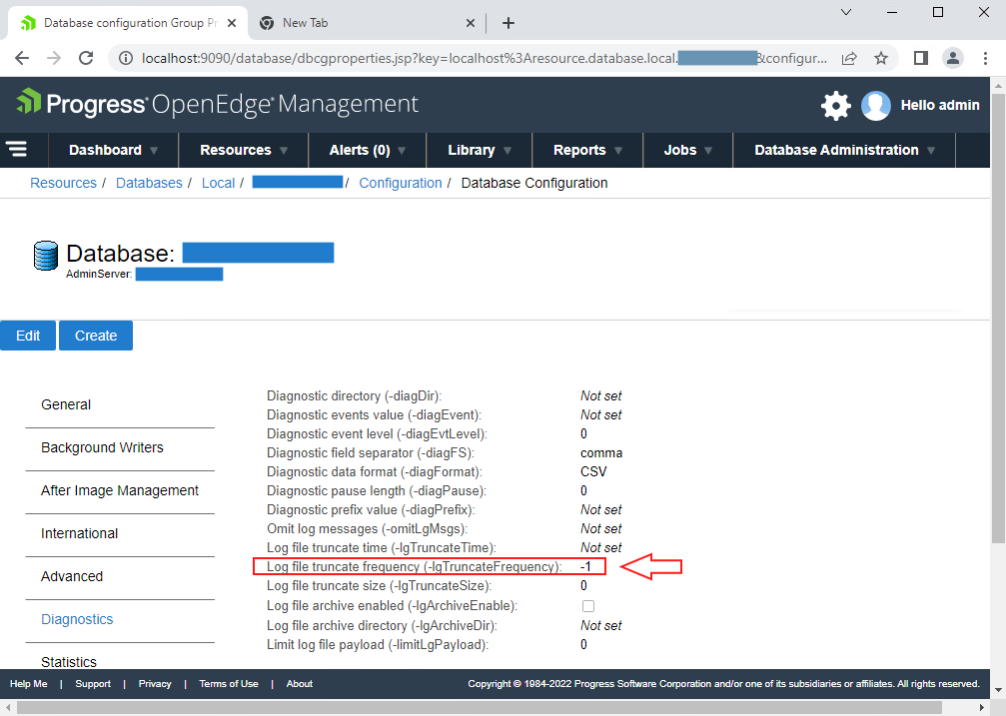The height and width of the screenshot is (716, 1006).
Task: Click the site information icon in the address bar
Action: 126,58
